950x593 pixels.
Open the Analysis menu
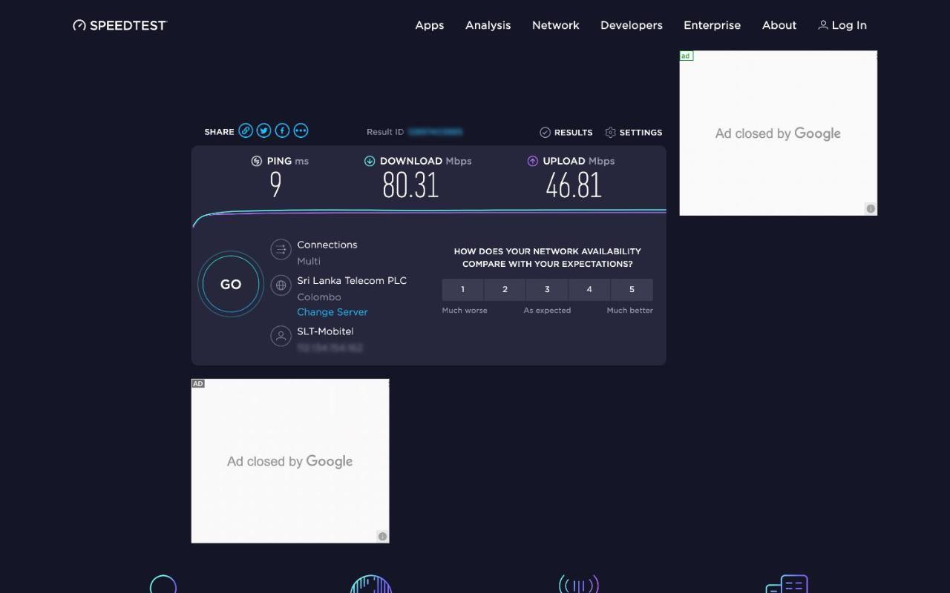[x=488, y=25]
